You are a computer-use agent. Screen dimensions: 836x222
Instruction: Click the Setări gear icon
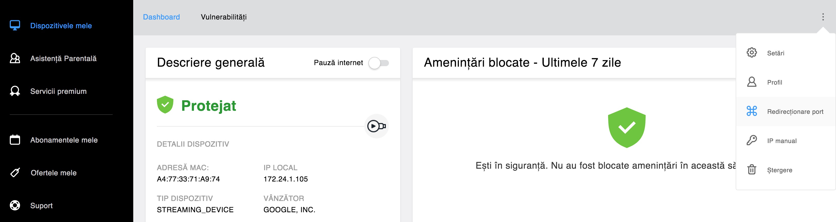click(752, 53)
